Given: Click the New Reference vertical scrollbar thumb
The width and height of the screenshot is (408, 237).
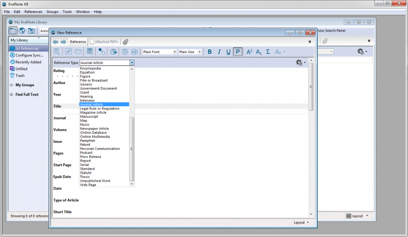Looking at the screenshot, I should click(311, 87).
